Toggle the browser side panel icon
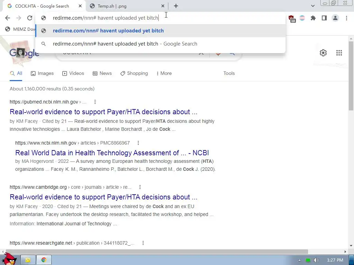 click(324, 18)
